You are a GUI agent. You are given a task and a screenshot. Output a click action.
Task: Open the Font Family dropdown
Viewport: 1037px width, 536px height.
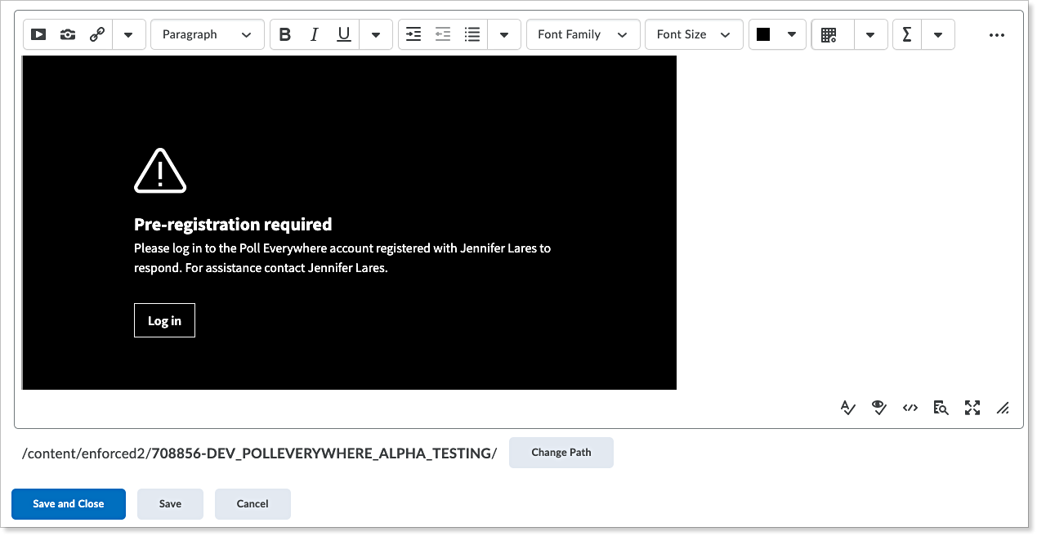tap(583, 34)
